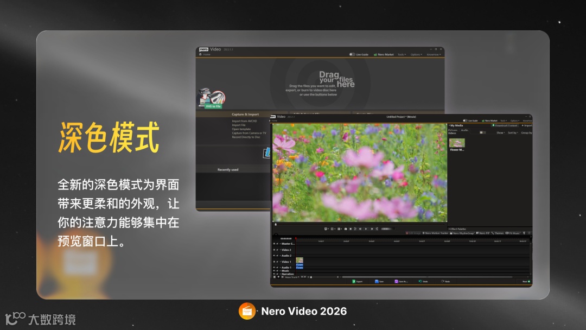Toggle the Narration track enable icon
This screenshot has width=586, height=330.
(275, 274)
